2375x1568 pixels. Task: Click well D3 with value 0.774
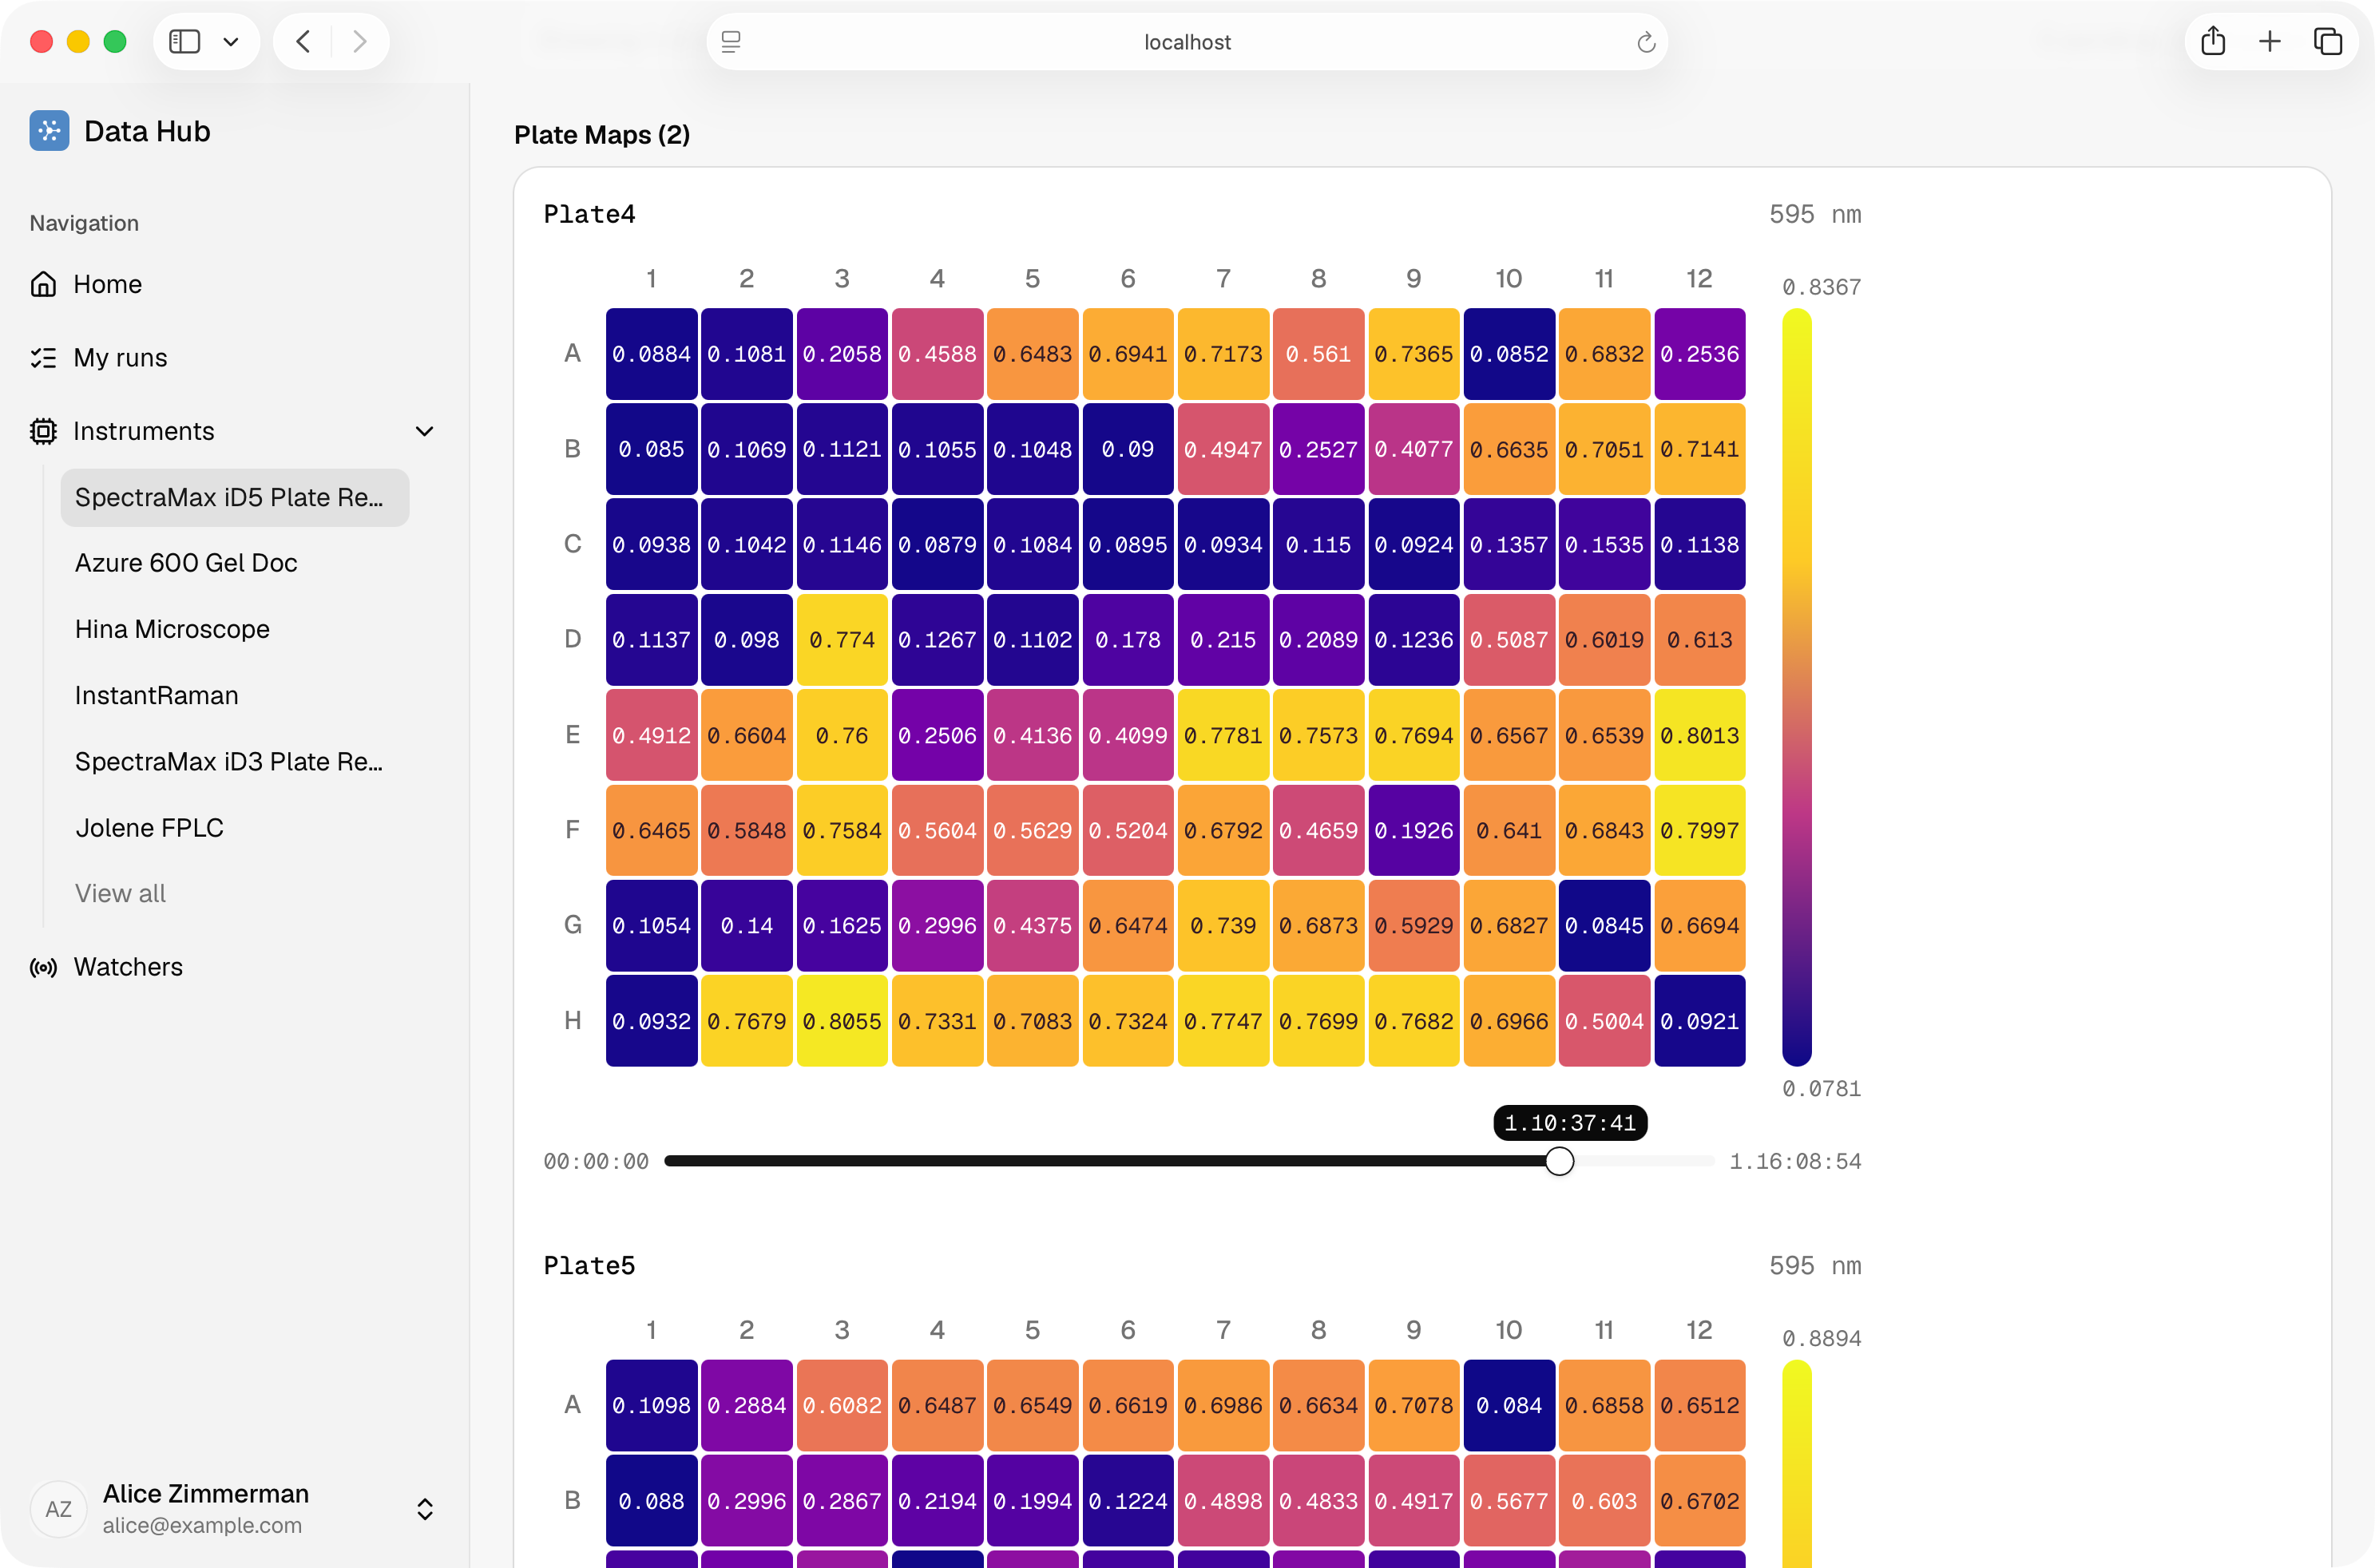[842, 639]
